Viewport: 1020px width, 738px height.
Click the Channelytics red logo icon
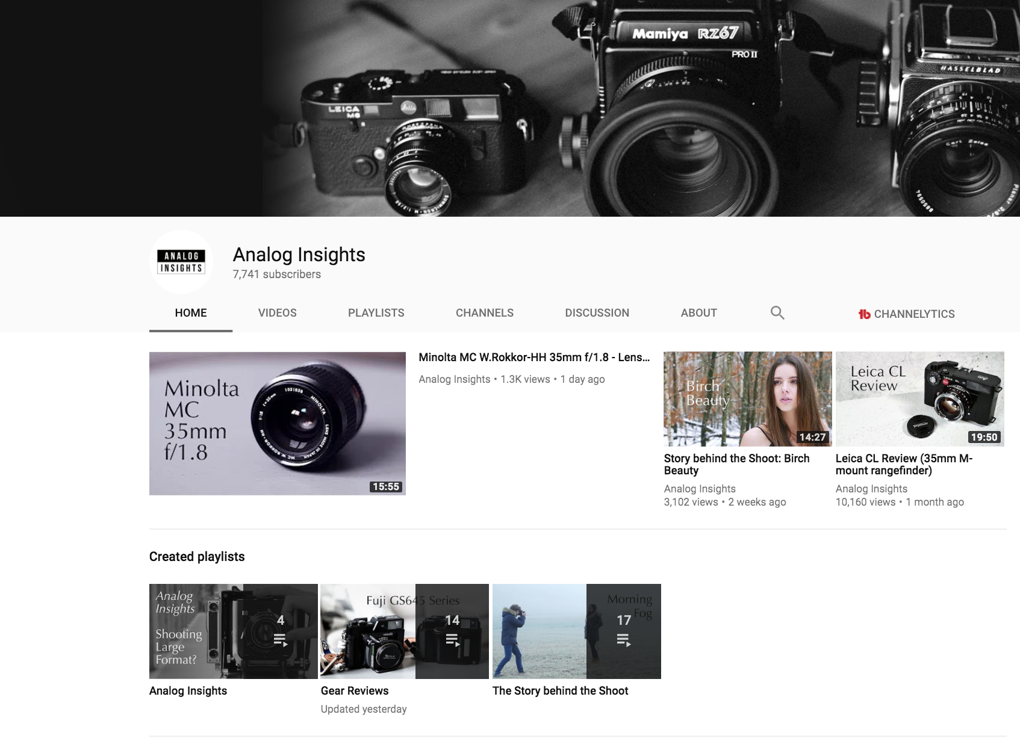tap(864, 314)
